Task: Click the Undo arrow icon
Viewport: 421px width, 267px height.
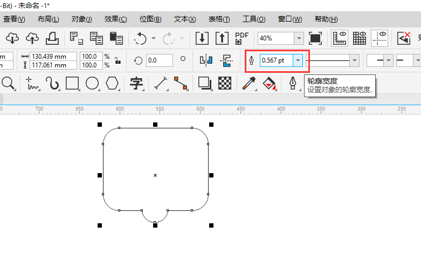Action: tap(140, 38)
